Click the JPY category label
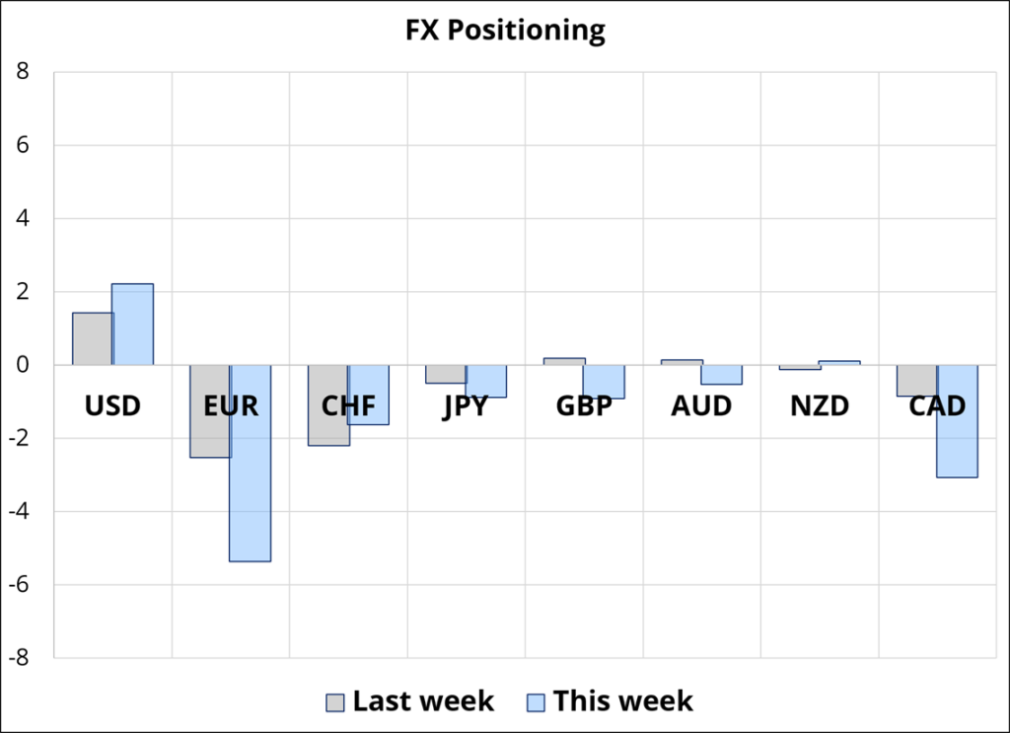The width and height of the screenshot is (1010, 733). pyautogui.click(x=466, y=406)
